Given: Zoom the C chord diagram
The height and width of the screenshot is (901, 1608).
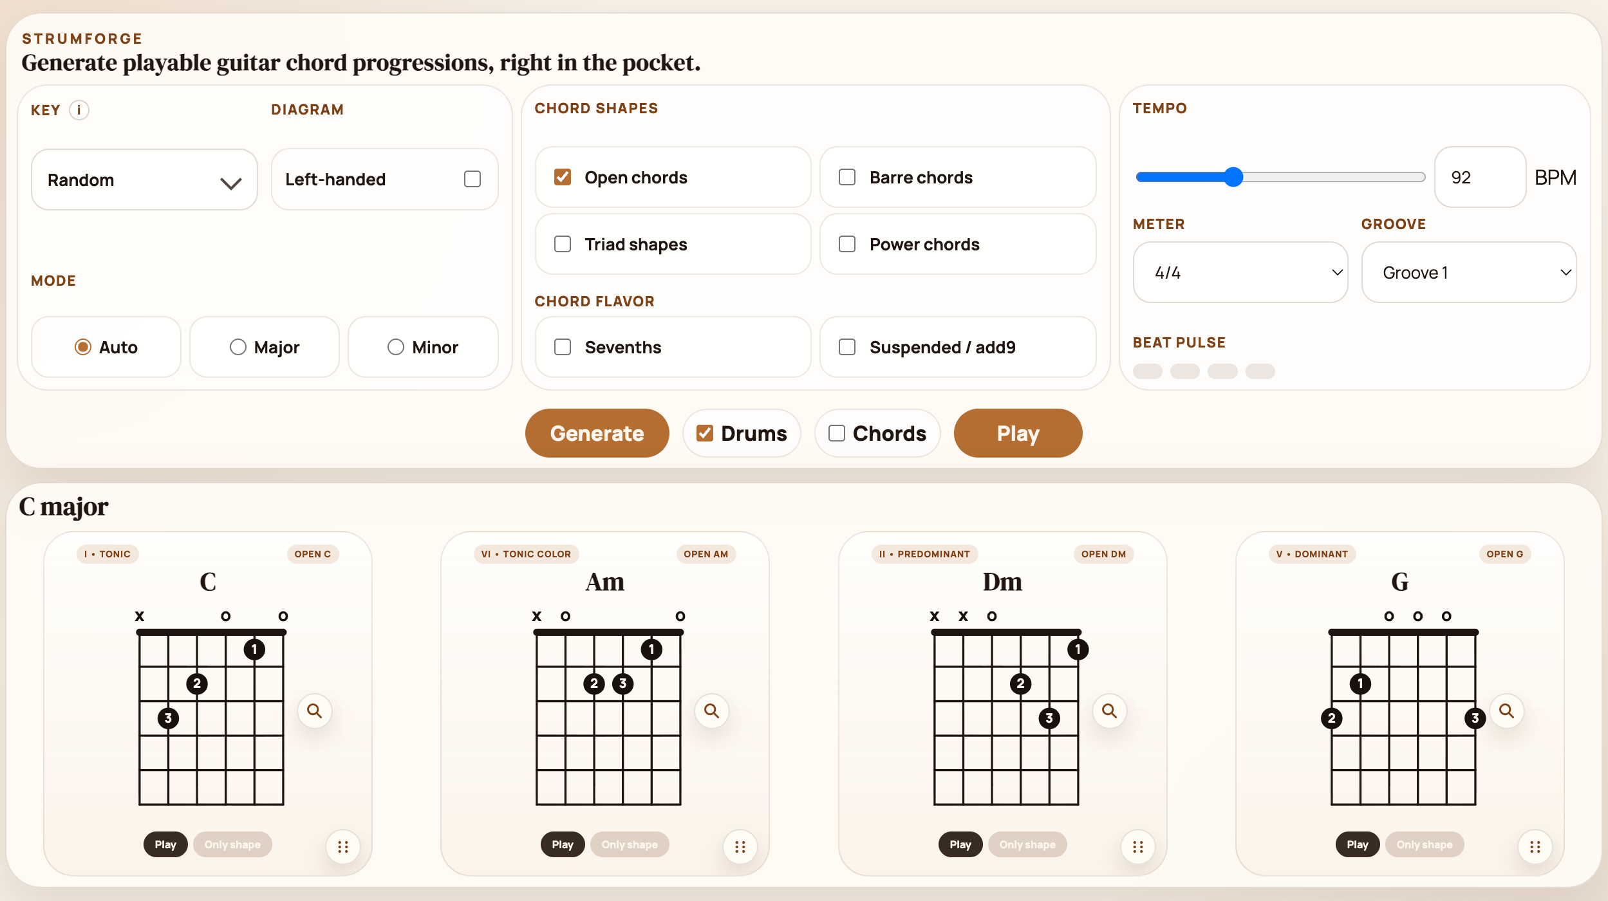Looking at the screenshot, I should [x=315, y=711].
